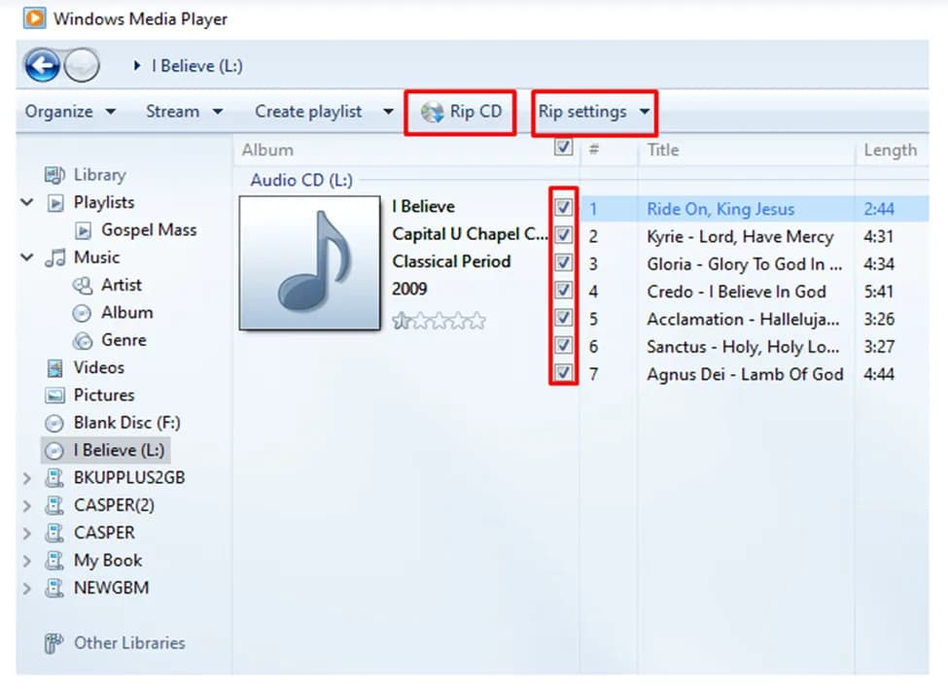Open the Organize dropdown menu
The height and width of the screenshot is (690, 948).
[60, 111]
